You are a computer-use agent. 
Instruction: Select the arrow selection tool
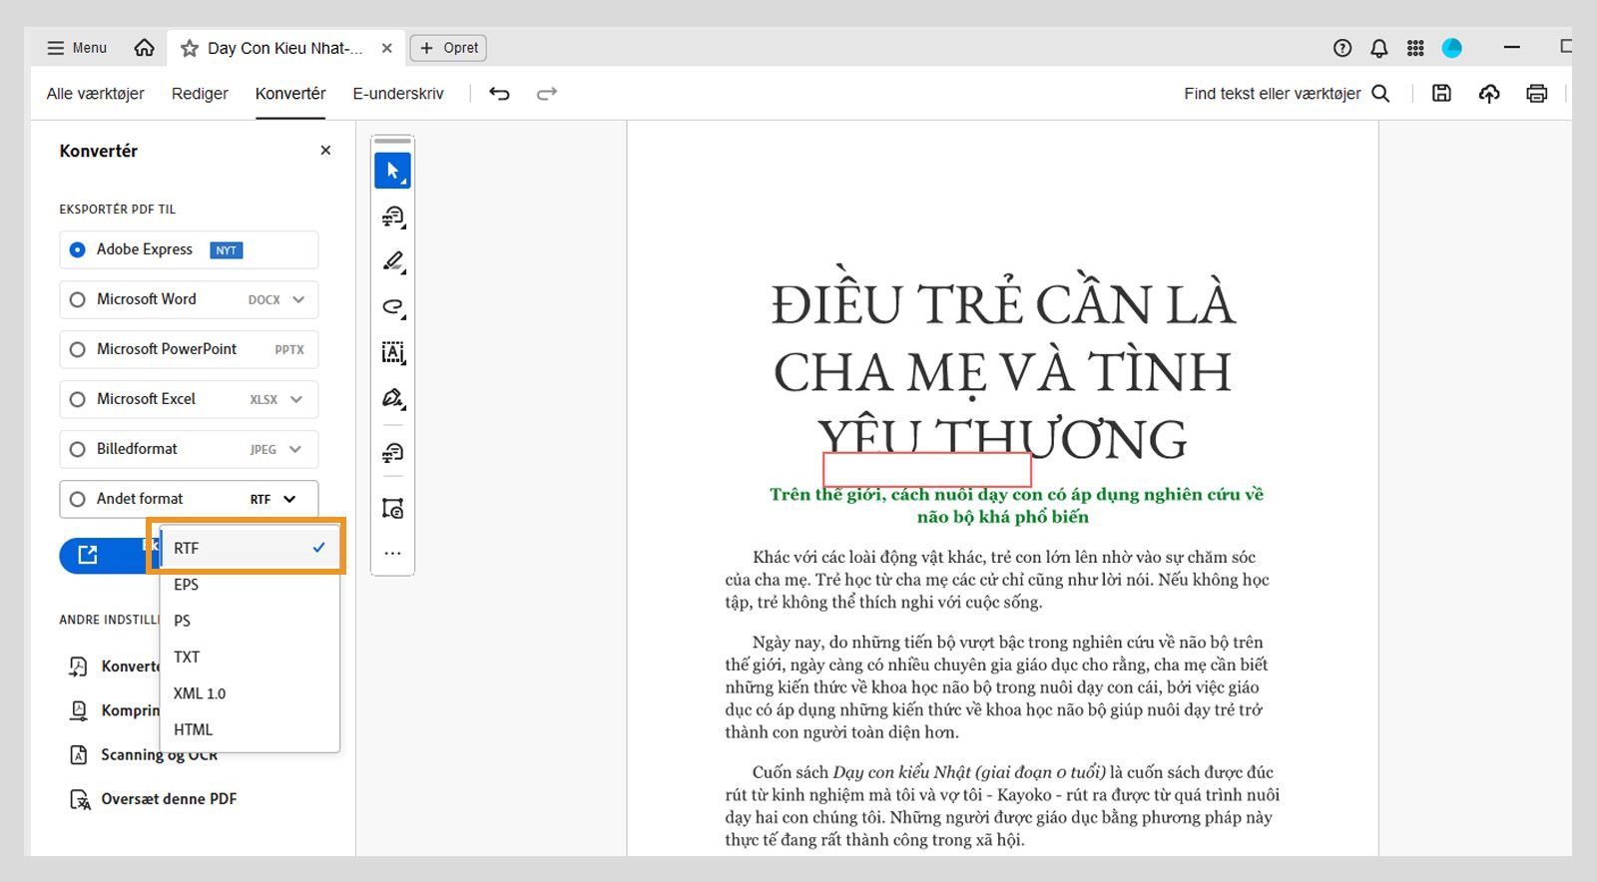coord(392,171)
